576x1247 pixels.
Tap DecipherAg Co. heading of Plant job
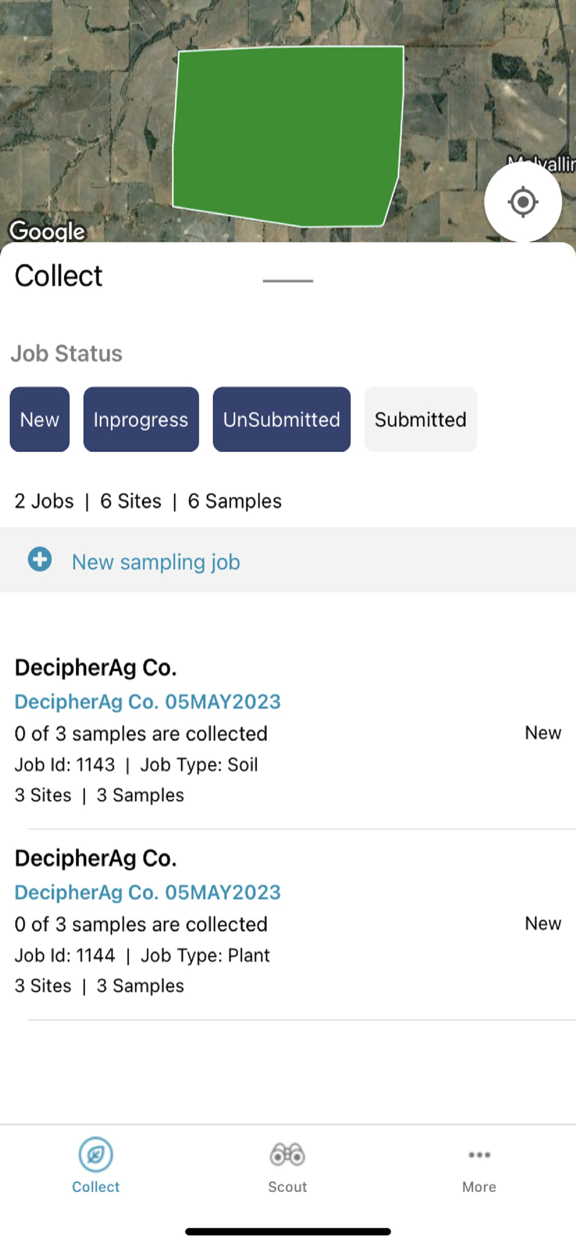(x=96, y=859)
